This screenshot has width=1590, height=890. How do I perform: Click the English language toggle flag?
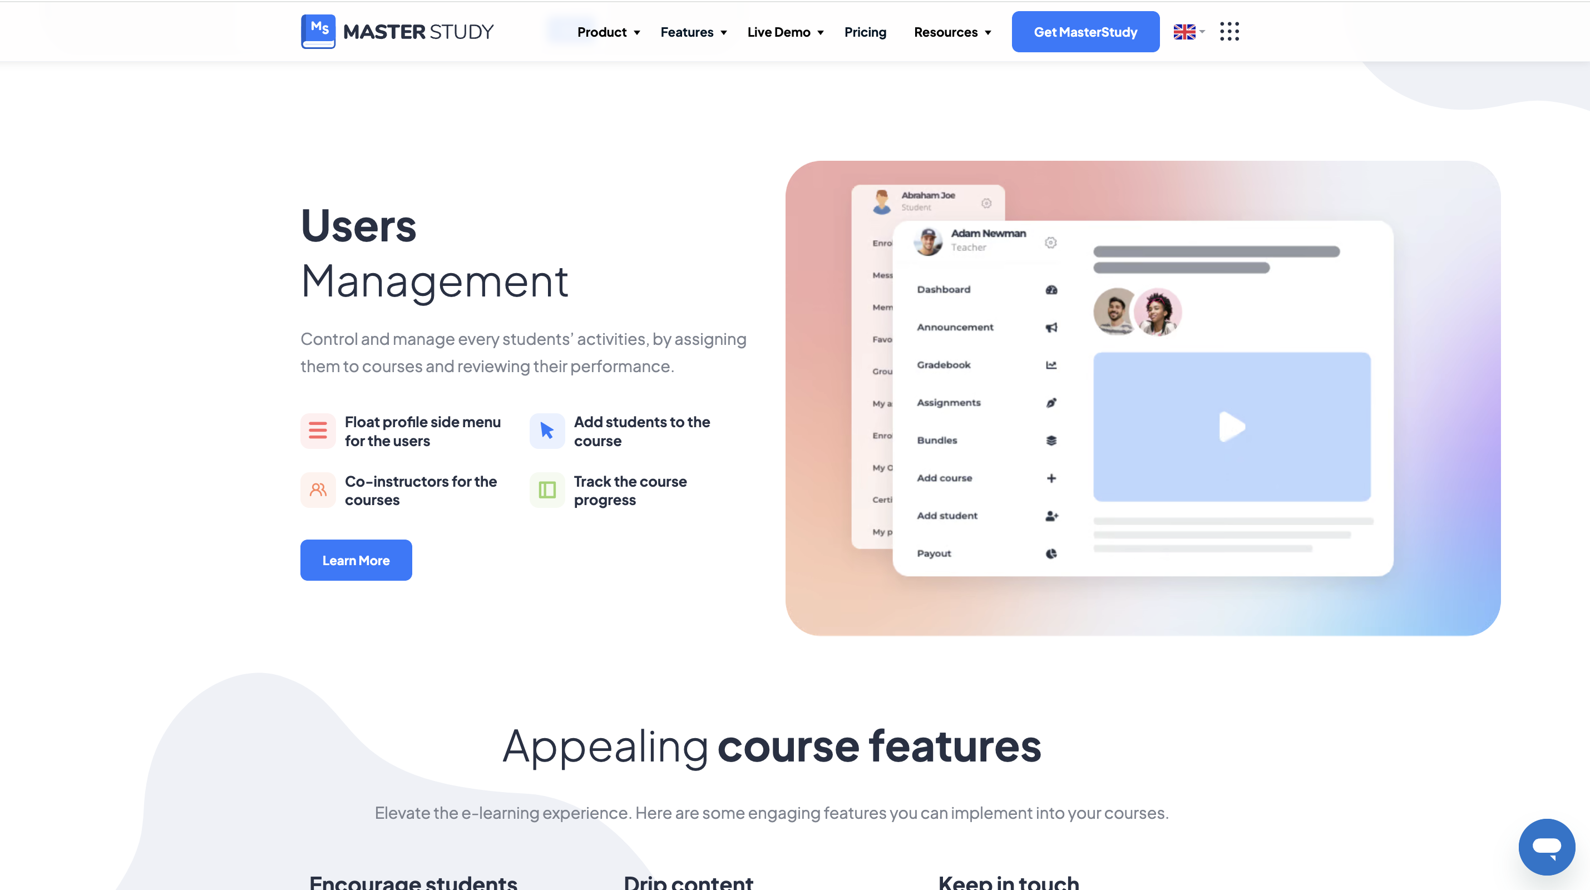point(1186,32)
